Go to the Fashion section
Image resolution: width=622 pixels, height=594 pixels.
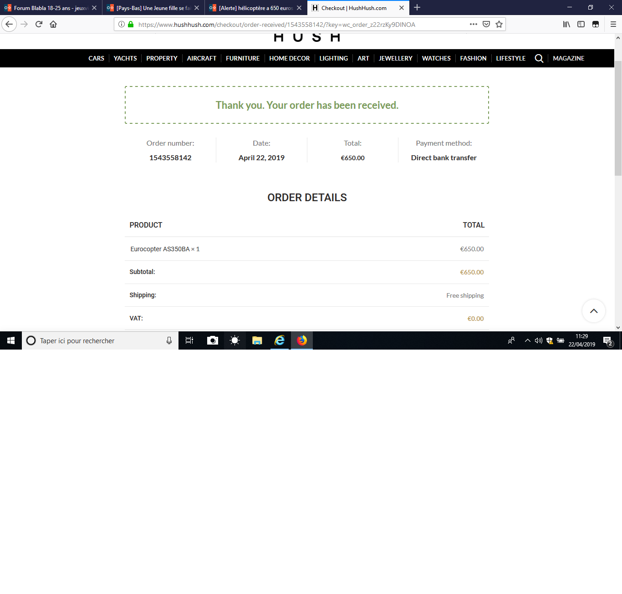point(473,58)
